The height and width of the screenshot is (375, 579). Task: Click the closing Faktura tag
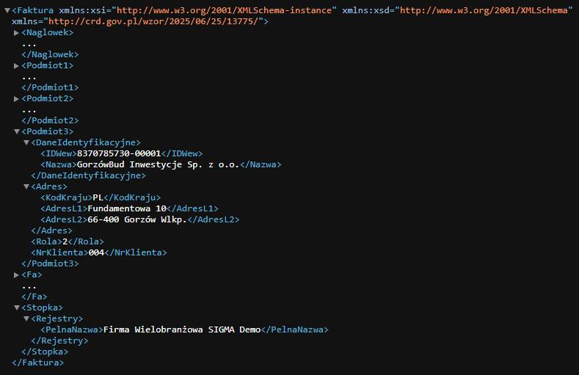pyautogui.click(x=37, y=363)
